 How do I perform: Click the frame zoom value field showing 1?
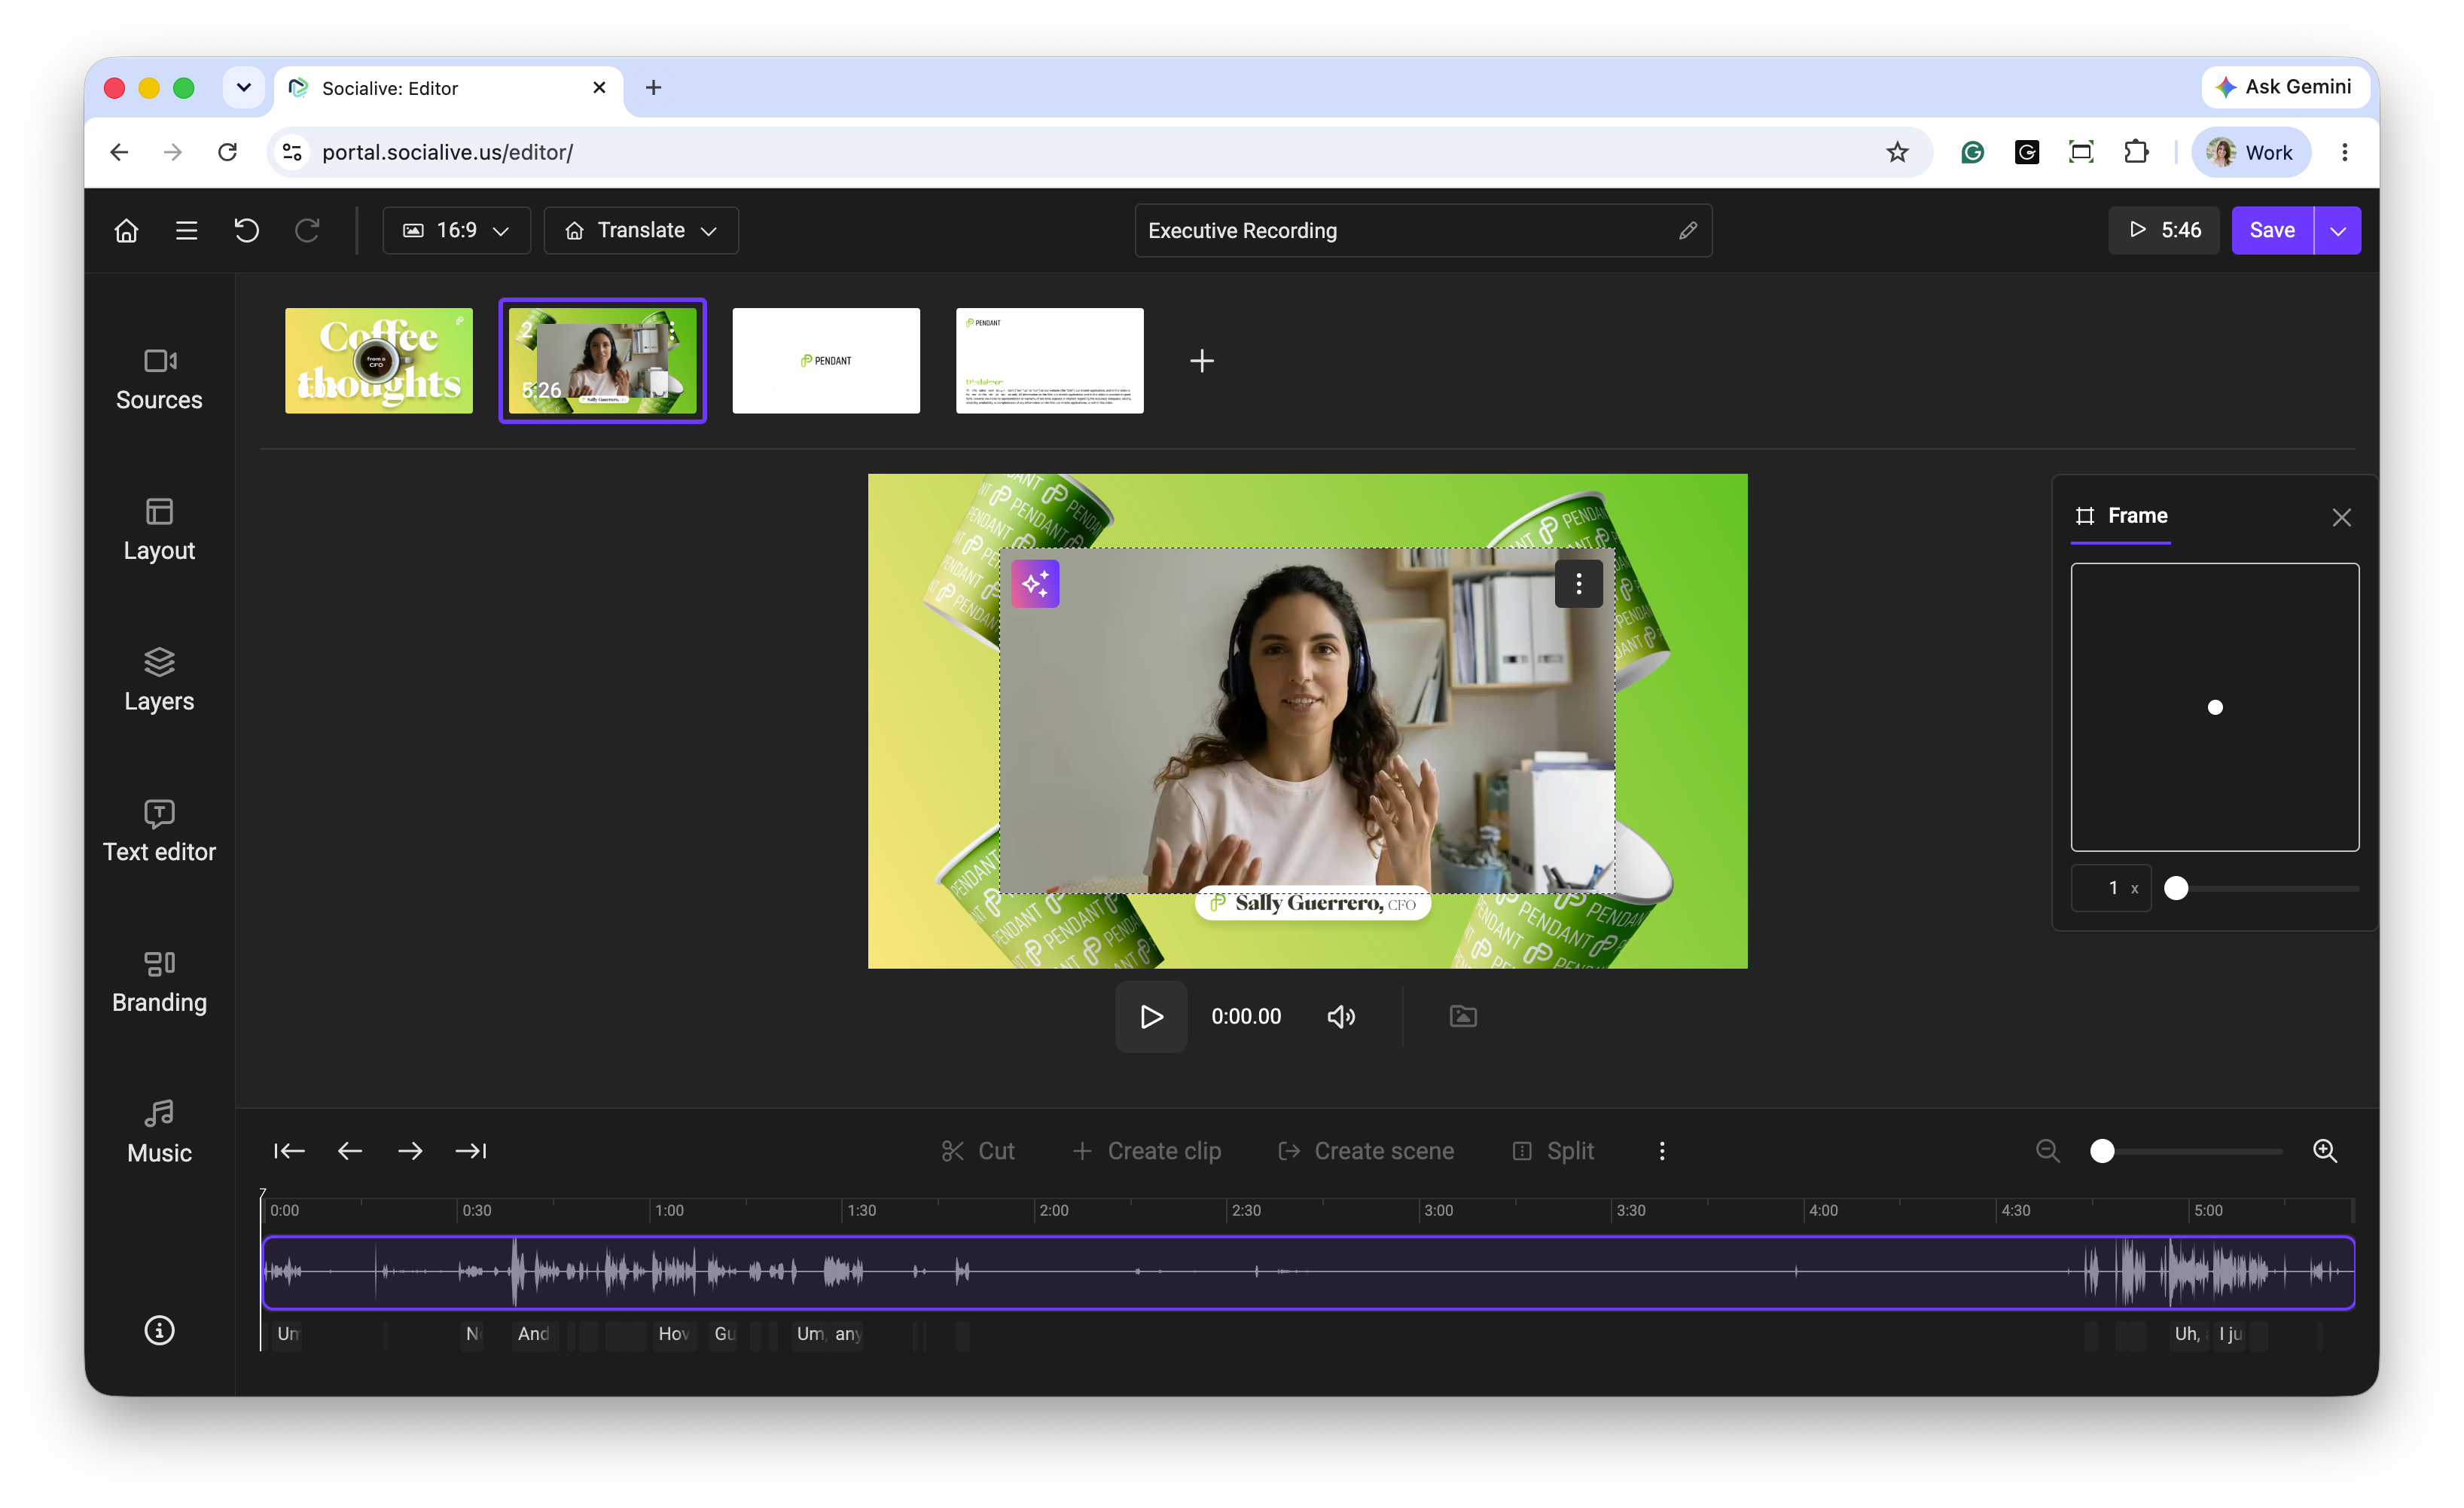(x=2111, y=888)
